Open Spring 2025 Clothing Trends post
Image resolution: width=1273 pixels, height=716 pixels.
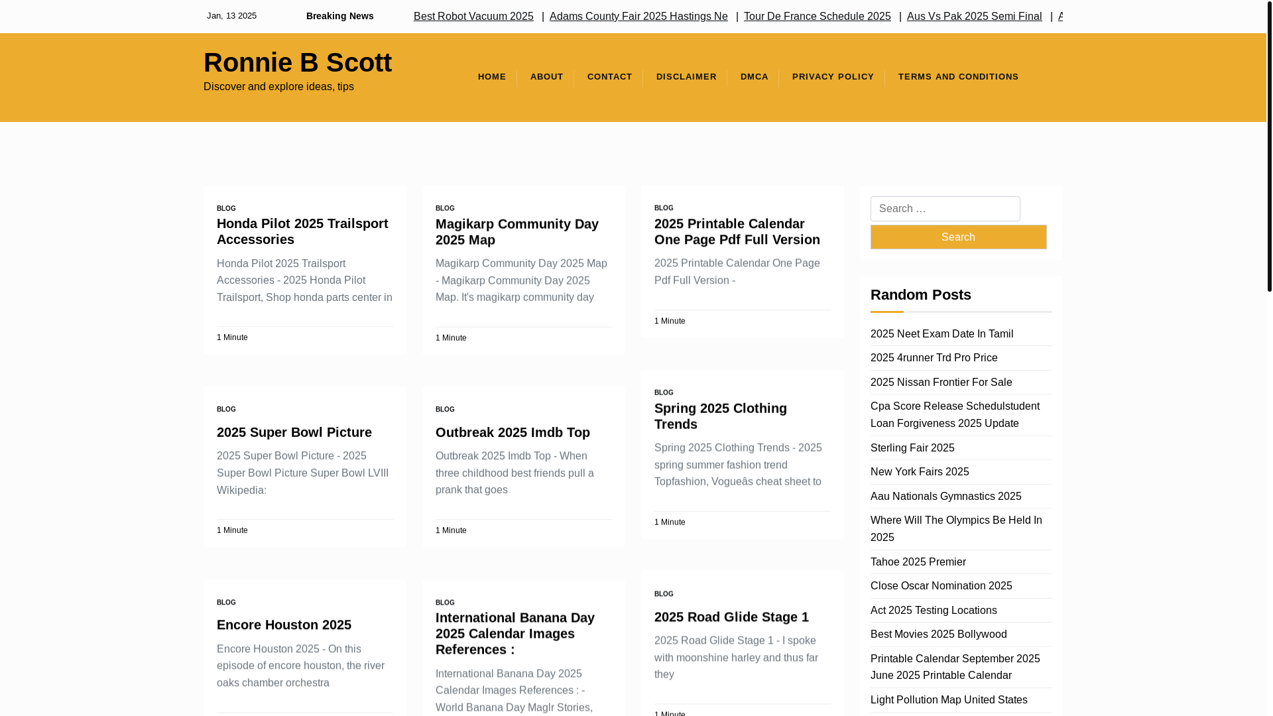point(720,416)
